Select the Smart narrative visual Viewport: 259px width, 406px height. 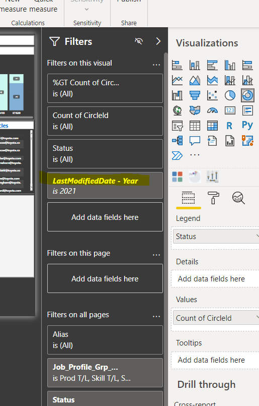tap(212, 141)
